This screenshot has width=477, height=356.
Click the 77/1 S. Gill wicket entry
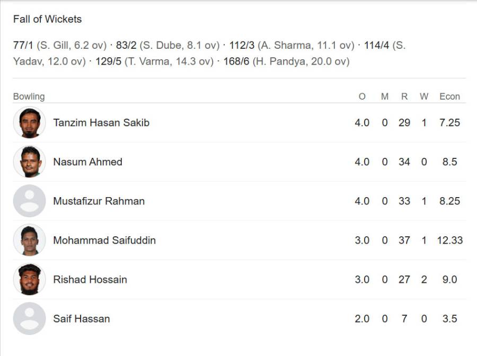click(x=60, y=46)
